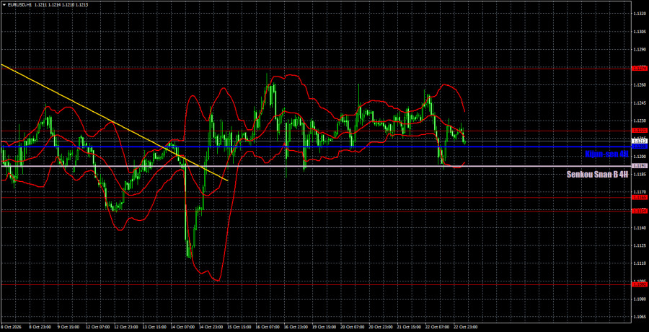Select the thick blue Kijun-sen horizontal line
Viewport: 649px width, 332px height.
(315, 147)
